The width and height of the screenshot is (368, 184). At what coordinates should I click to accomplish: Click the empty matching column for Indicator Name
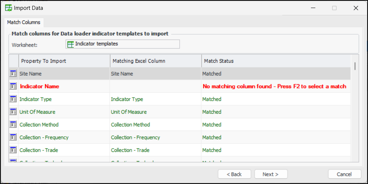click(155, 86)
